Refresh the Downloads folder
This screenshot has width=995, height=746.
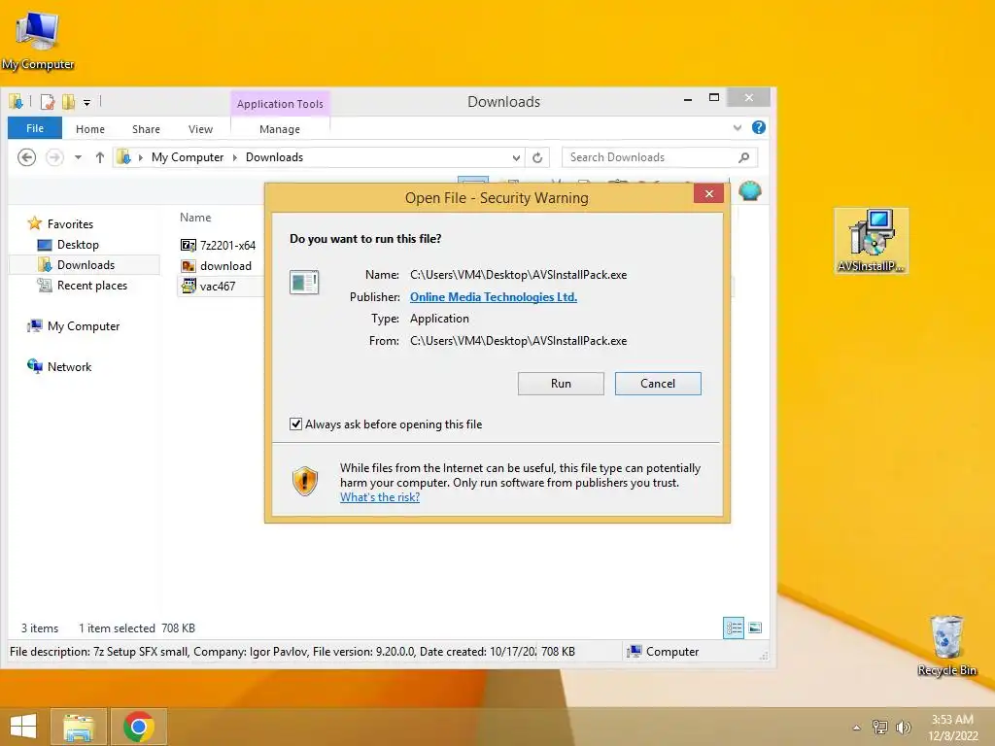[x=537, y=157]
